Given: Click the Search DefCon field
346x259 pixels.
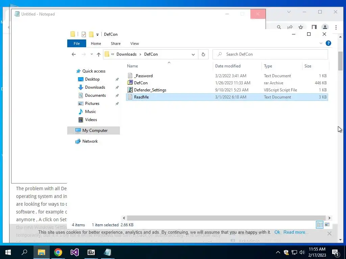Looking at the screenshot, I should [x=270, y=54].
